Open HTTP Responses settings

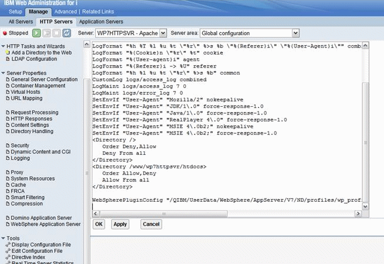[x=31, y=119]
